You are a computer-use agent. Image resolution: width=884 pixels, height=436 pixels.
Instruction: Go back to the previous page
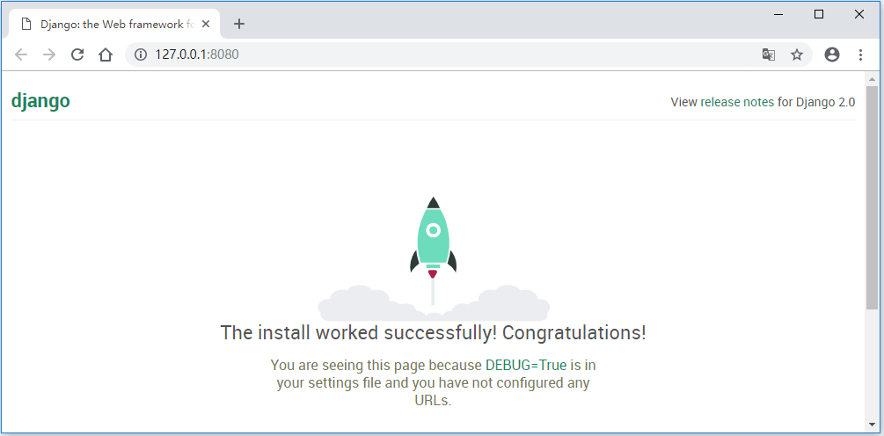click(x=21, y=54)
